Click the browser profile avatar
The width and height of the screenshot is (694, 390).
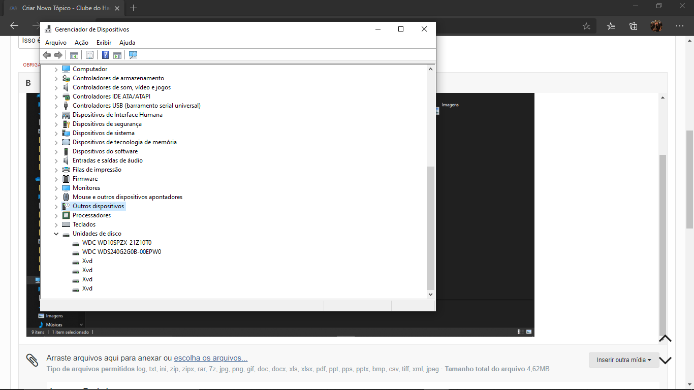(656, 26)
